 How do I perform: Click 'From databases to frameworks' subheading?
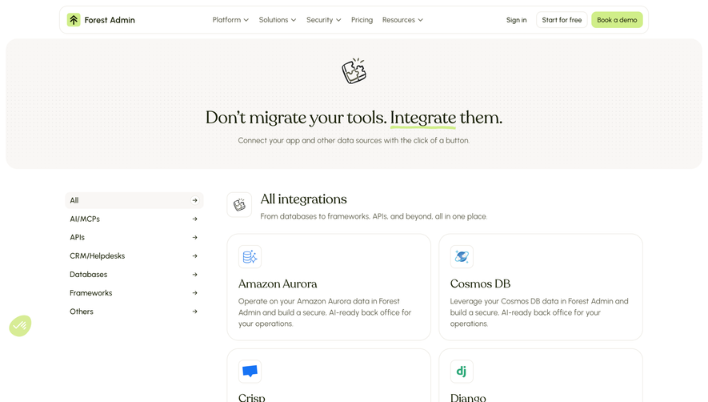coord(374,216)
